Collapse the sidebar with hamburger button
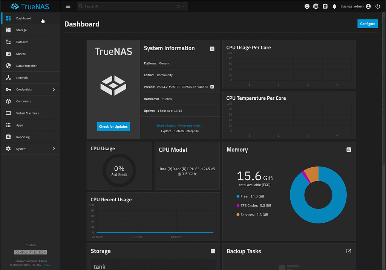The width and height of the screenshot is (386, 270). [x=68, y=6]
